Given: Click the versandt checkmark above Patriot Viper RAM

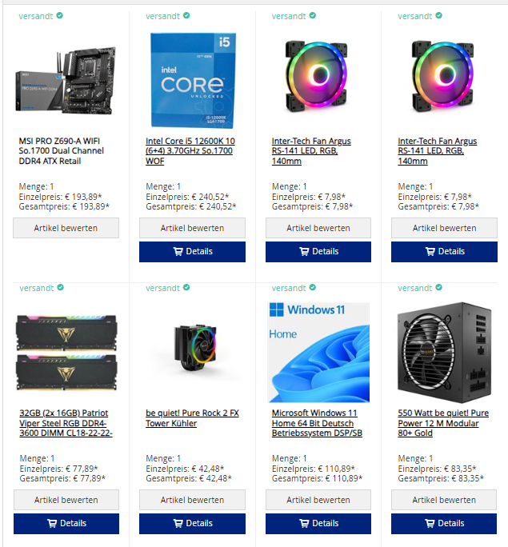Looking at the screenshot, I should (60, 287).
